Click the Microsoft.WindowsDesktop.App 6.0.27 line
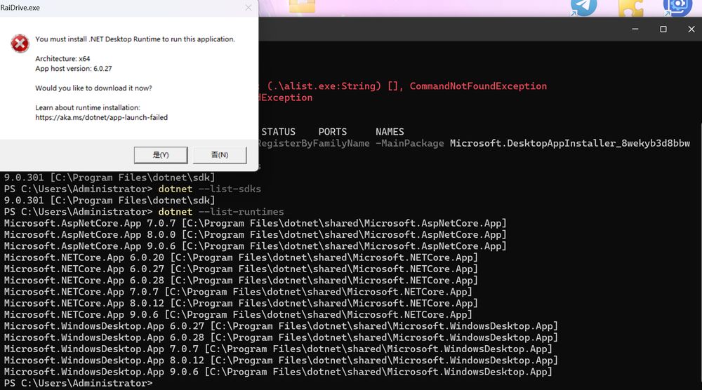 tap(282, 326)
